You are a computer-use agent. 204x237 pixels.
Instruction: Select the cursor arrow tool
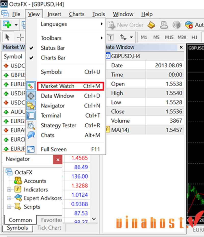point(7,37)
